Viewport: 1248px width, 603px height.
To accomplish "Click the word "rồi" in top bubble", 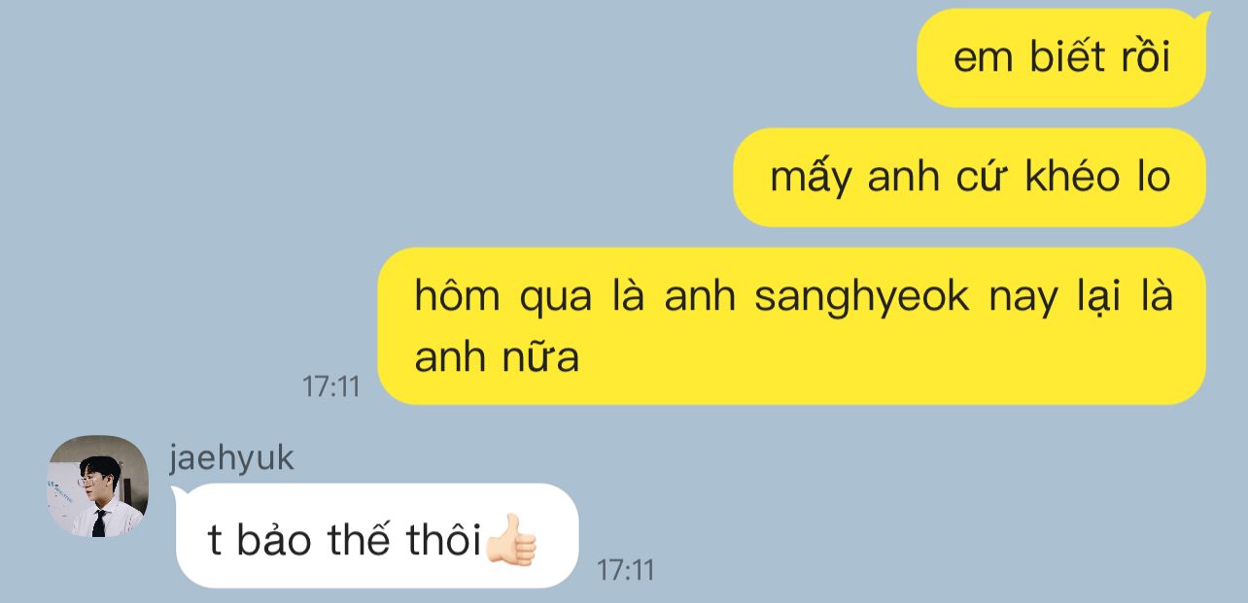I will pos(1146,57).
